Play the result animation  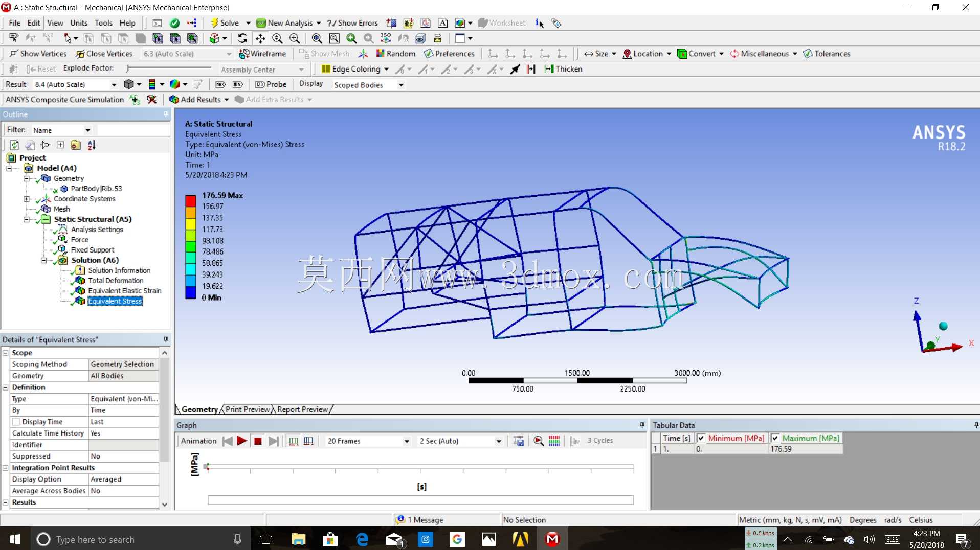pyautogui.click(x=242, y=441)
